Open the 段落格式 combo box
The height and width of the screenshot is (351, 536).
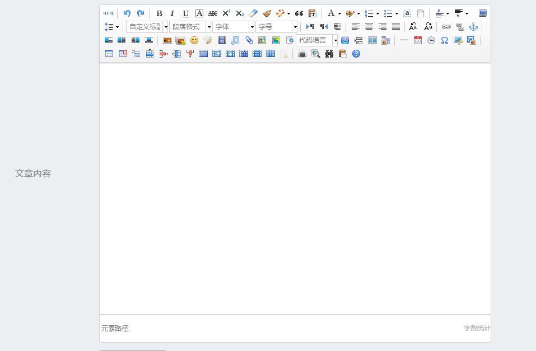pyautogui.click(x=190, y=27)
